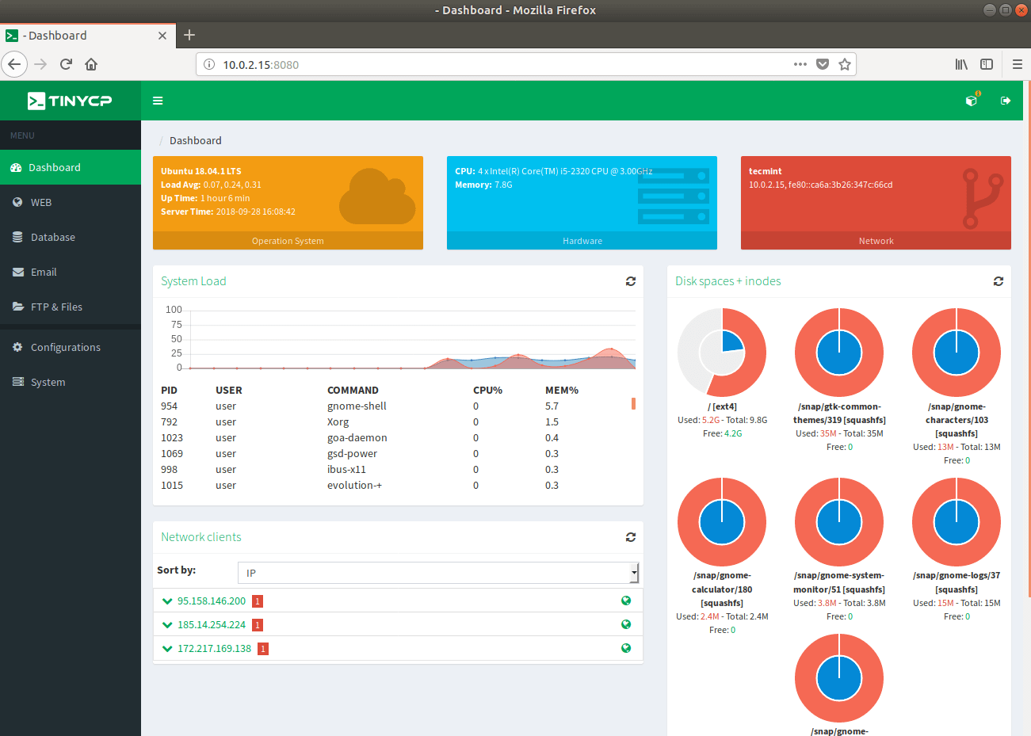This screenshot has width=1031, height=736.
Task: Click the ext4 root disk usage chart
Action: tap(722, 353)
